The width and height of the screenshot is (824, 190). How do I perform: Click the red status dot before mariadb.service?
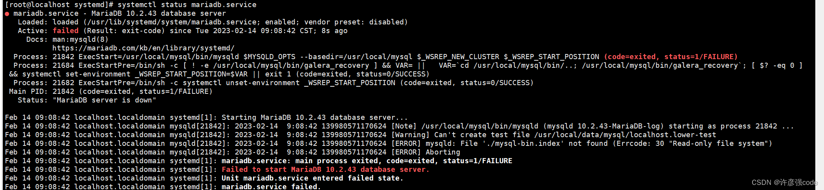pos(7,14)
